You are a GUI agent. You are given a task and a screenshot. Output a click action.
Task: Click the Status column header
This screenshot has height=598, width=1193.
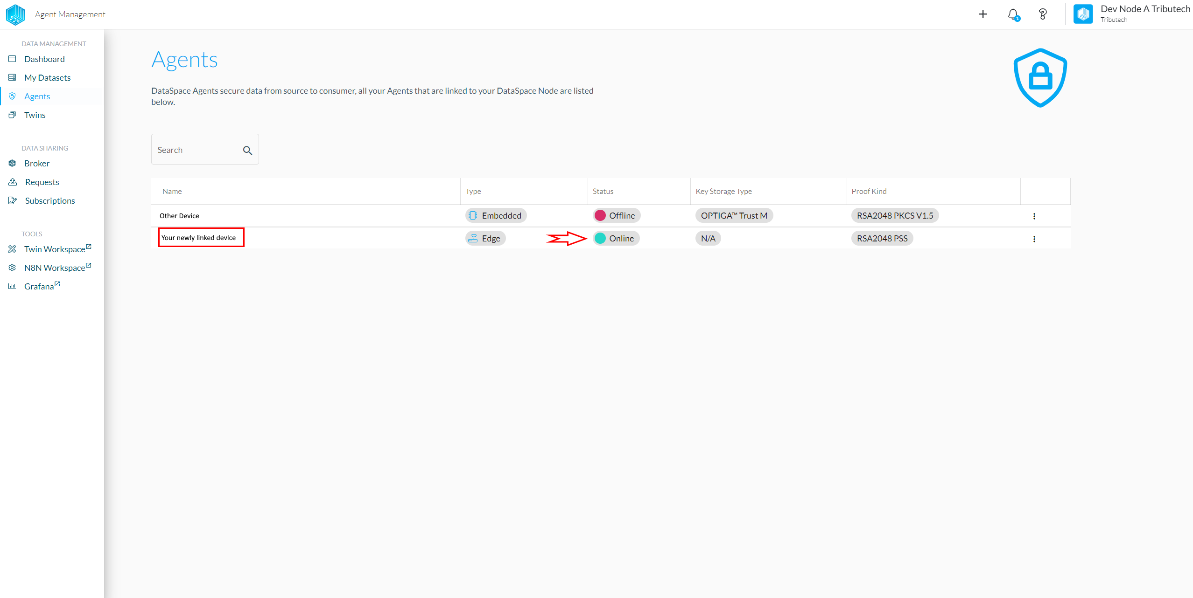603,191
